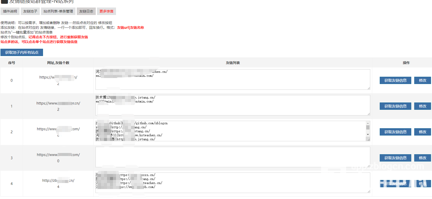Click the scroll up arrow in row 2 textarea
This screenshot has width=432, height=199.
tap(368, 123)
